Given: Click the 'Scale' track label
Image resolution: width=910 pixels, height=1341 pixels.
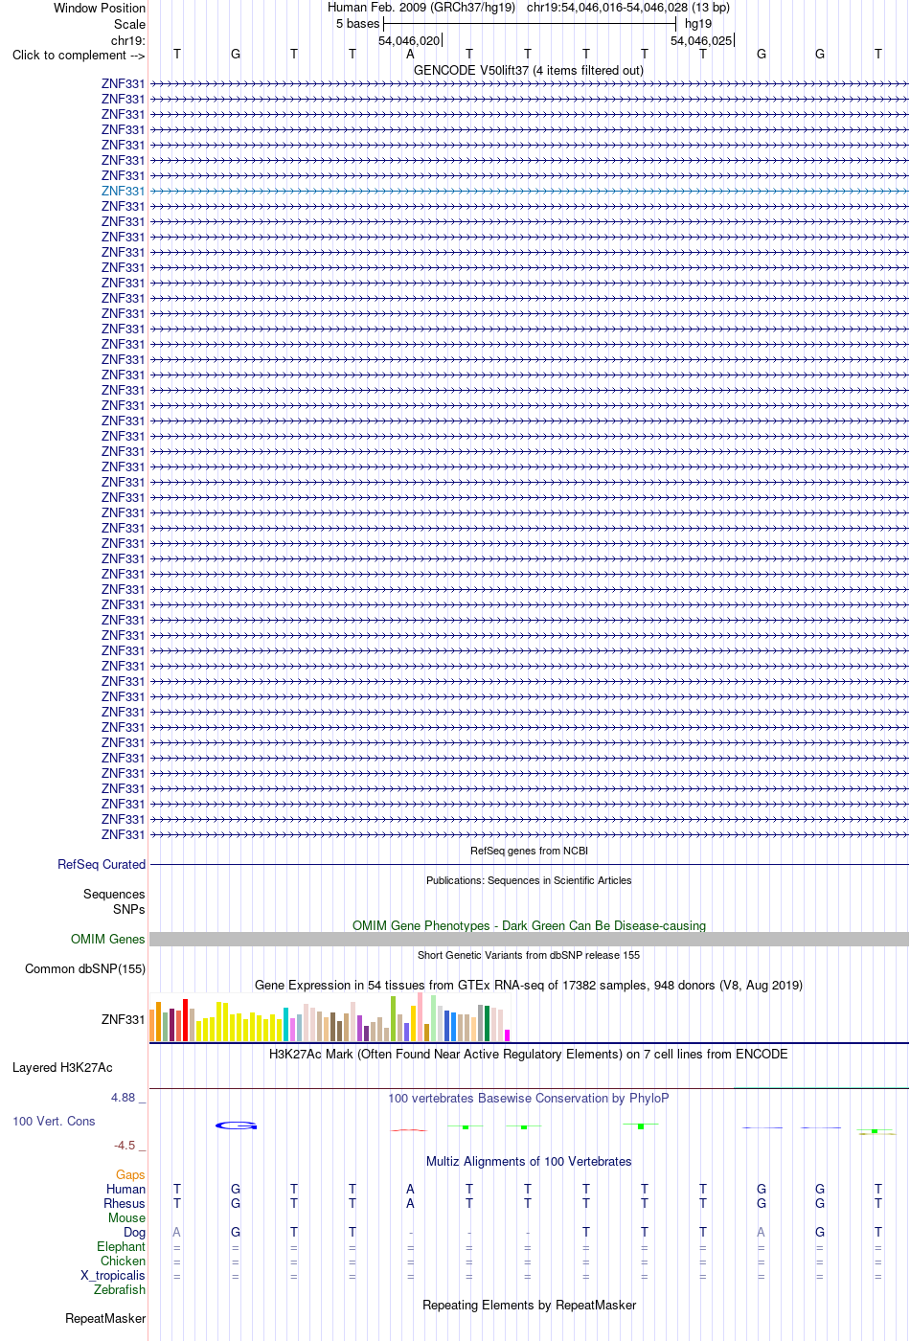Looking at the screenshot, I should point(129,24).
